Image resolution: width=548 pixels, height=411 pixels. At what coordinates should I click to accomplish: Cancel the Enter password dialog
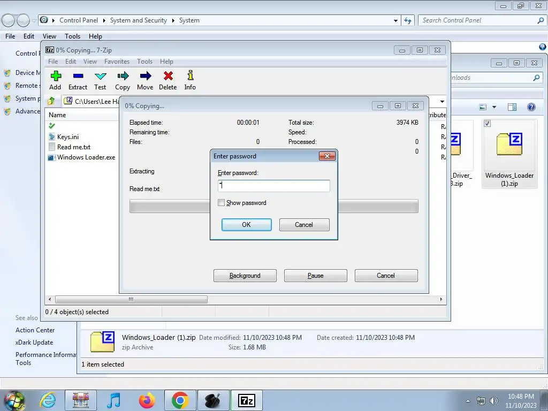point(304,224)
